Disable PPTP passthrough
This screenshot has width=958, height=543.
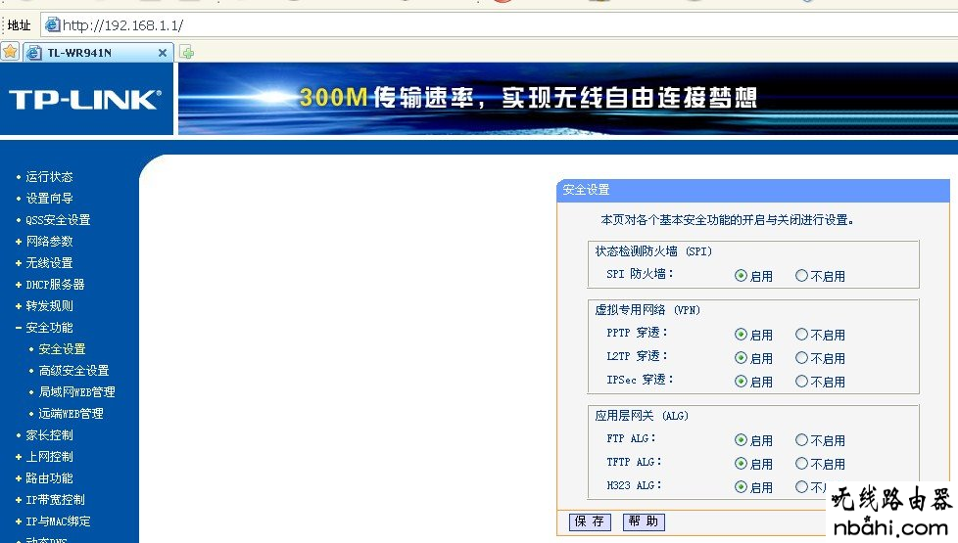click(x=801, y=335)
